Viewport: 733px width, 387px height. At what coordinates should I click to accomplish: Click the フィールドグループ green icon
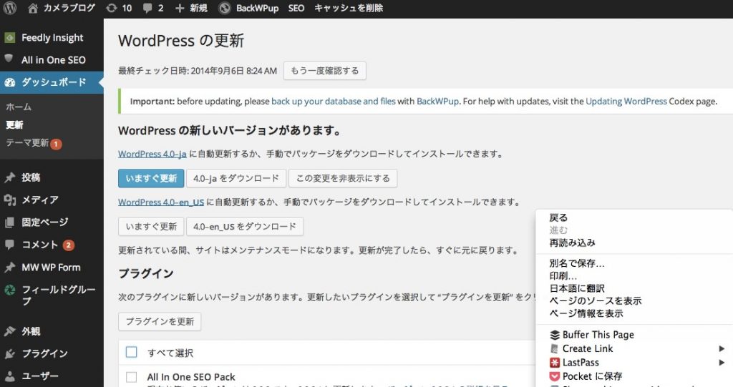pos(10,290)
